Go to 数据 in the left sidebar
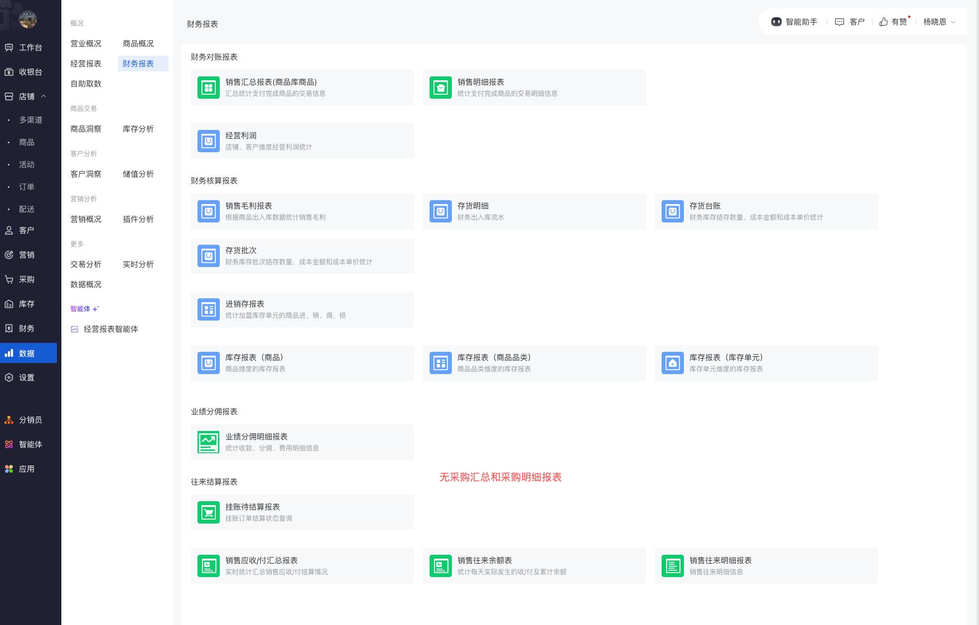 (x=27, y=353)
